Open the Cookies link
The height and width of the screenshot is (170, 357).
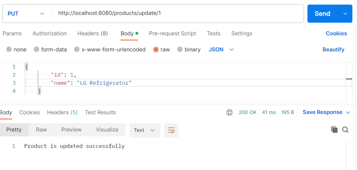click(x=336, y=34)
